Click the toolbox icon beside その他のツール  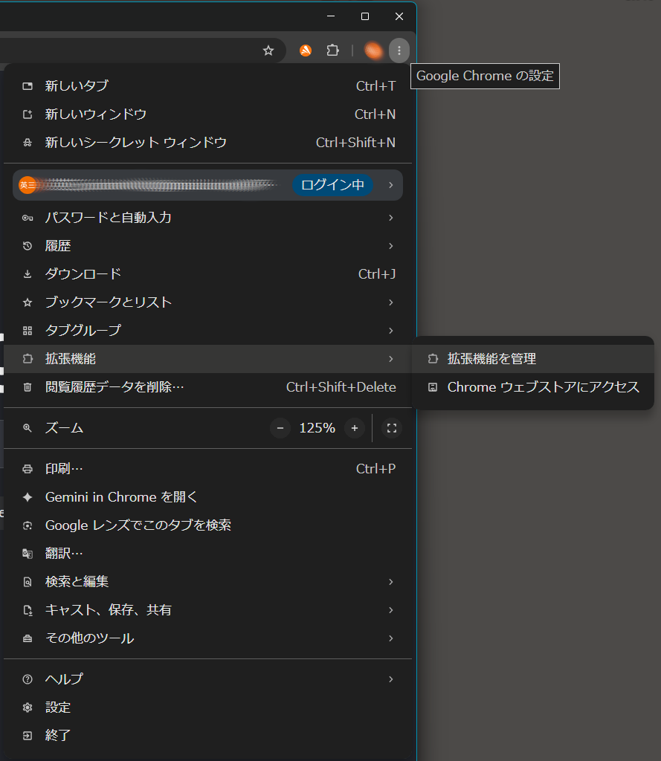click(x=28, y=638)
